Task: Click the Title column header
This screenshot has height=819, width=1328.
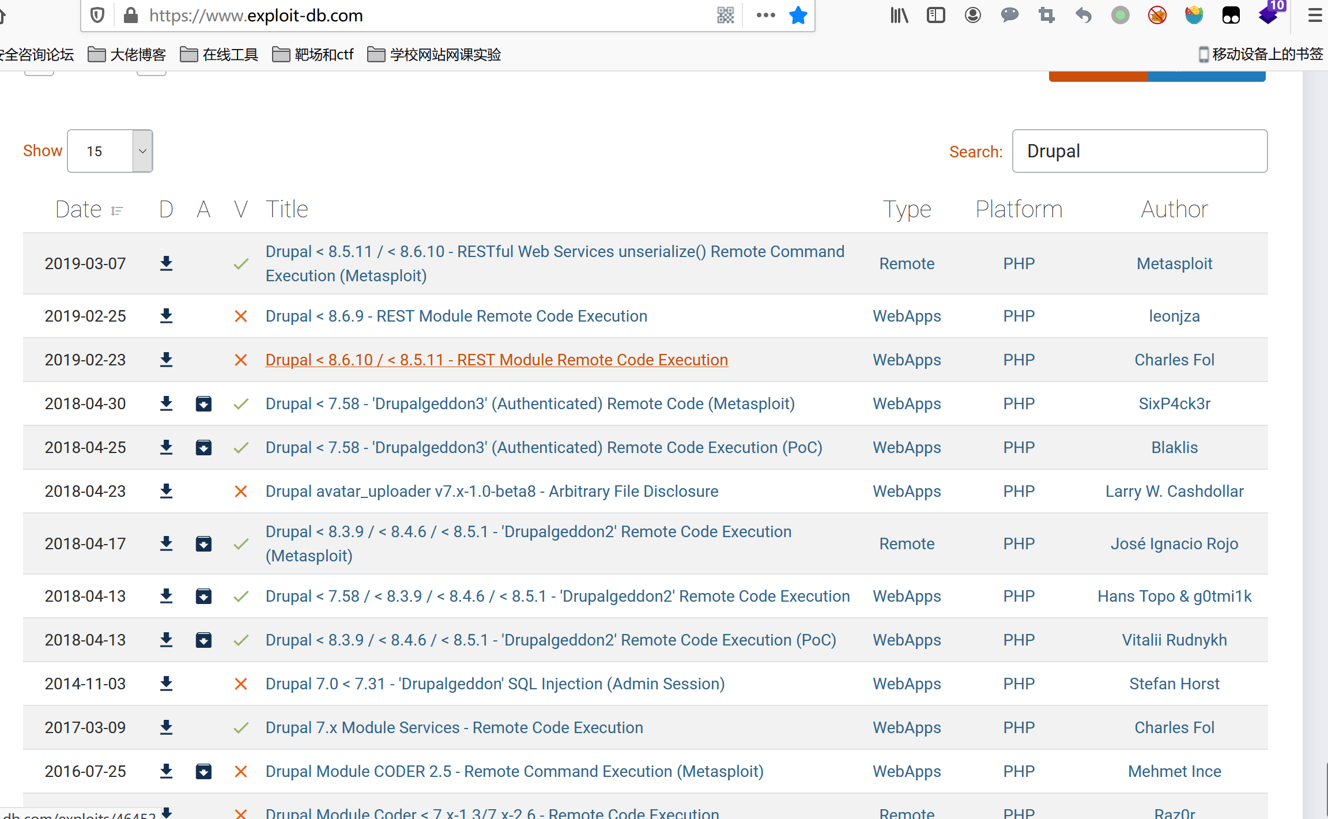Action: [x=287, y=209]
